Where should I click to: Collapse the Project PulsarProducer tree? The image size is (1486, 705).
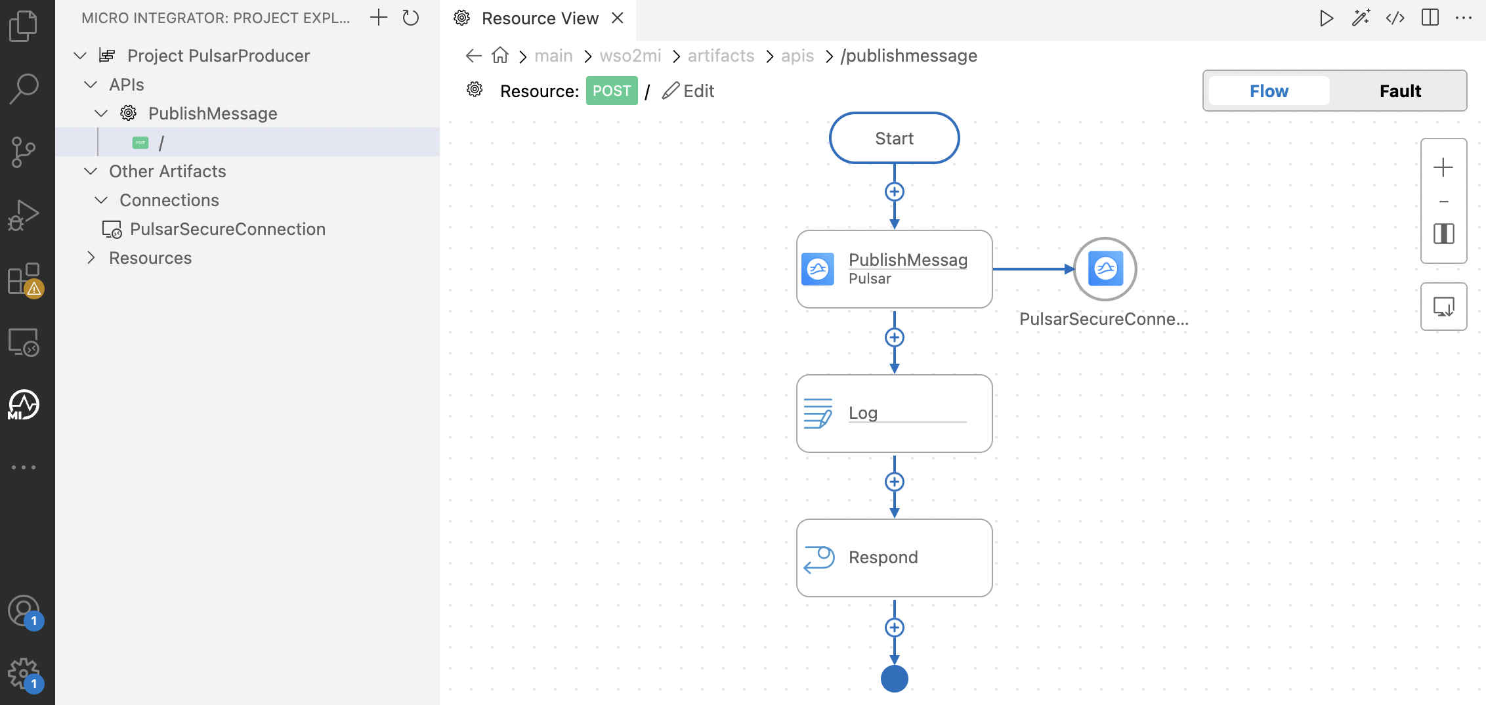tap(80, 56)
